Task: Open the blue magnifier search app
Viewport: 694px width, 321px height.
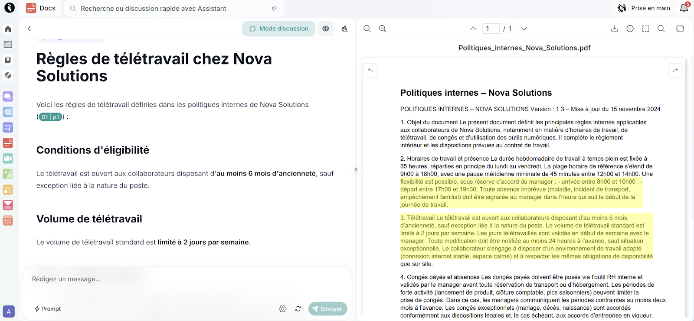Action: [x=8, y=112]
